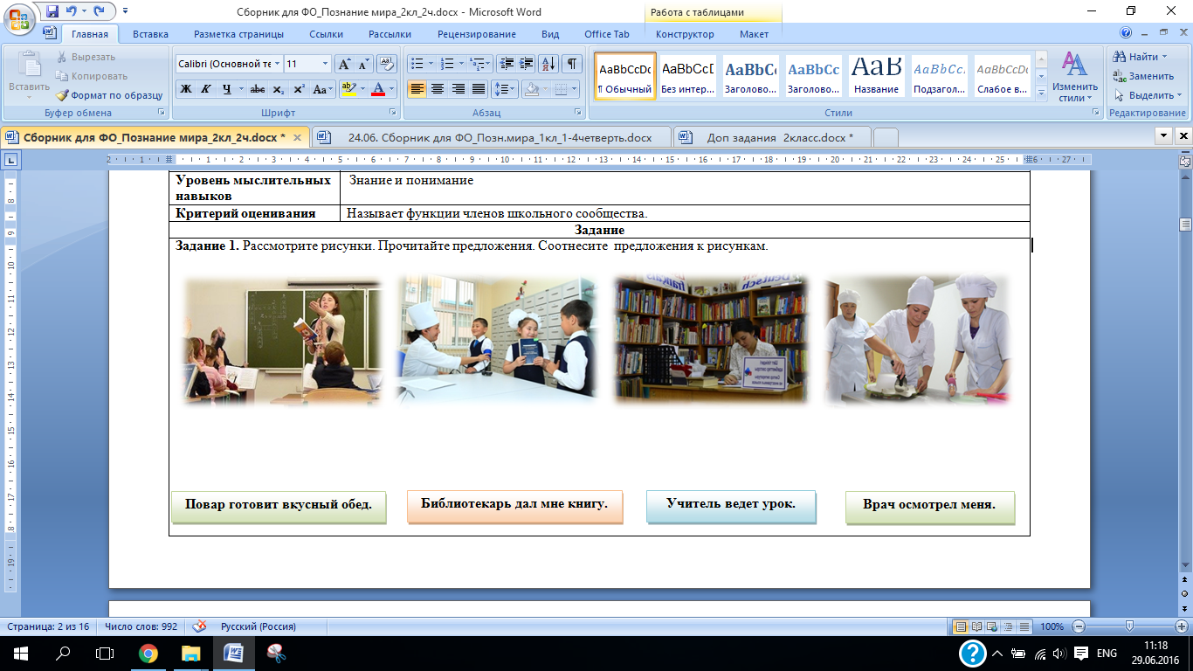
Task: Clear formatting with the eraser icon
Action: click(389, 64)
